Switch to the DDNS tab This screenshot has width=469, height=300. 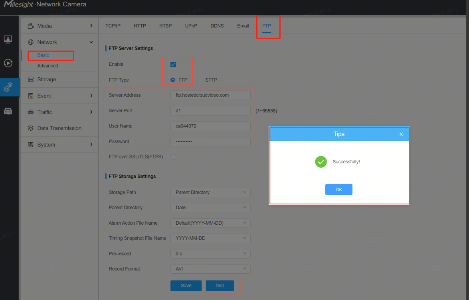(x=217, y=26)
